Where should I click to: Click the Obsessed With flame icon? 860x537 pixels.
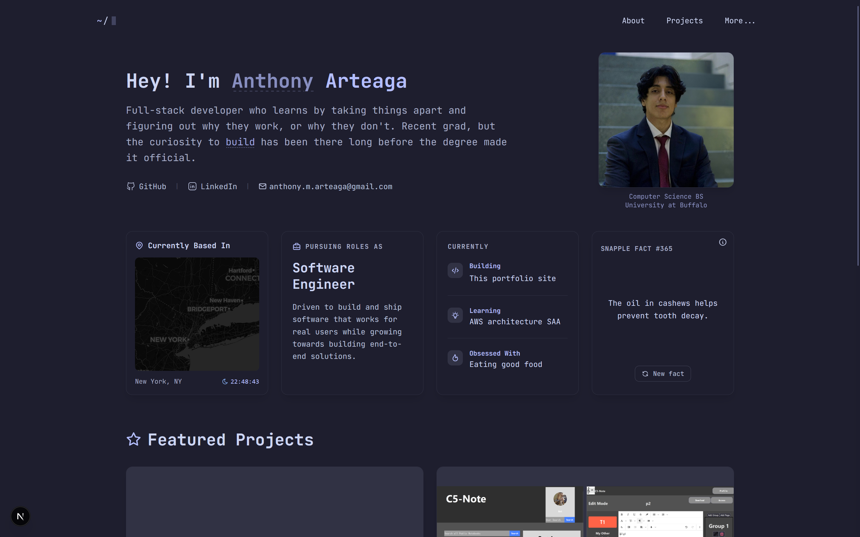pyautogui.click(x=455, y=358)
